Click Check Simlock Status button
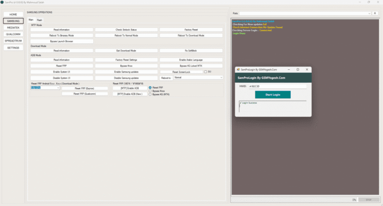Image resolution: width=383 pixels, height=206 pixels. tap(126, 30)
